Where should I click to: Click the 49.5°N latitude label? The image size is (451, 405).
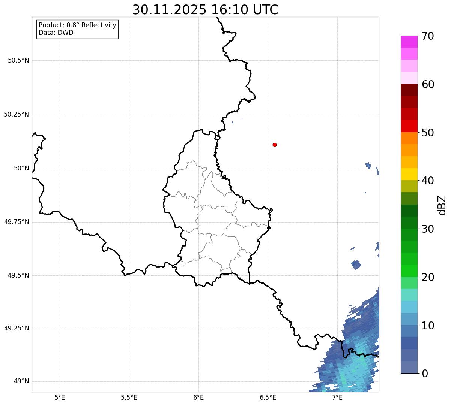pyautogui.click(x=18, y=275)
